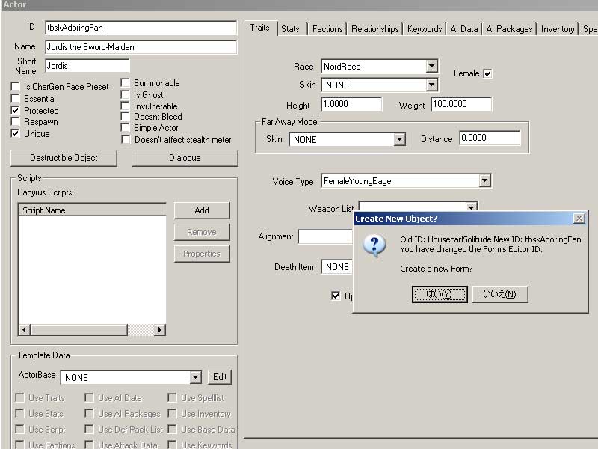
Task: Click the Short Name field Jordis
Action: [87, 66]
